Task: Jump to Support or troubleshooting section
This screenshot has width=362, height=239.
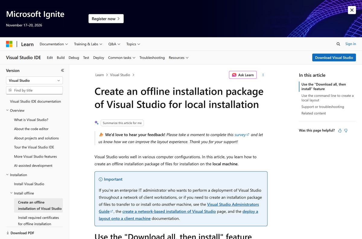Action: [x=322, y=107]
